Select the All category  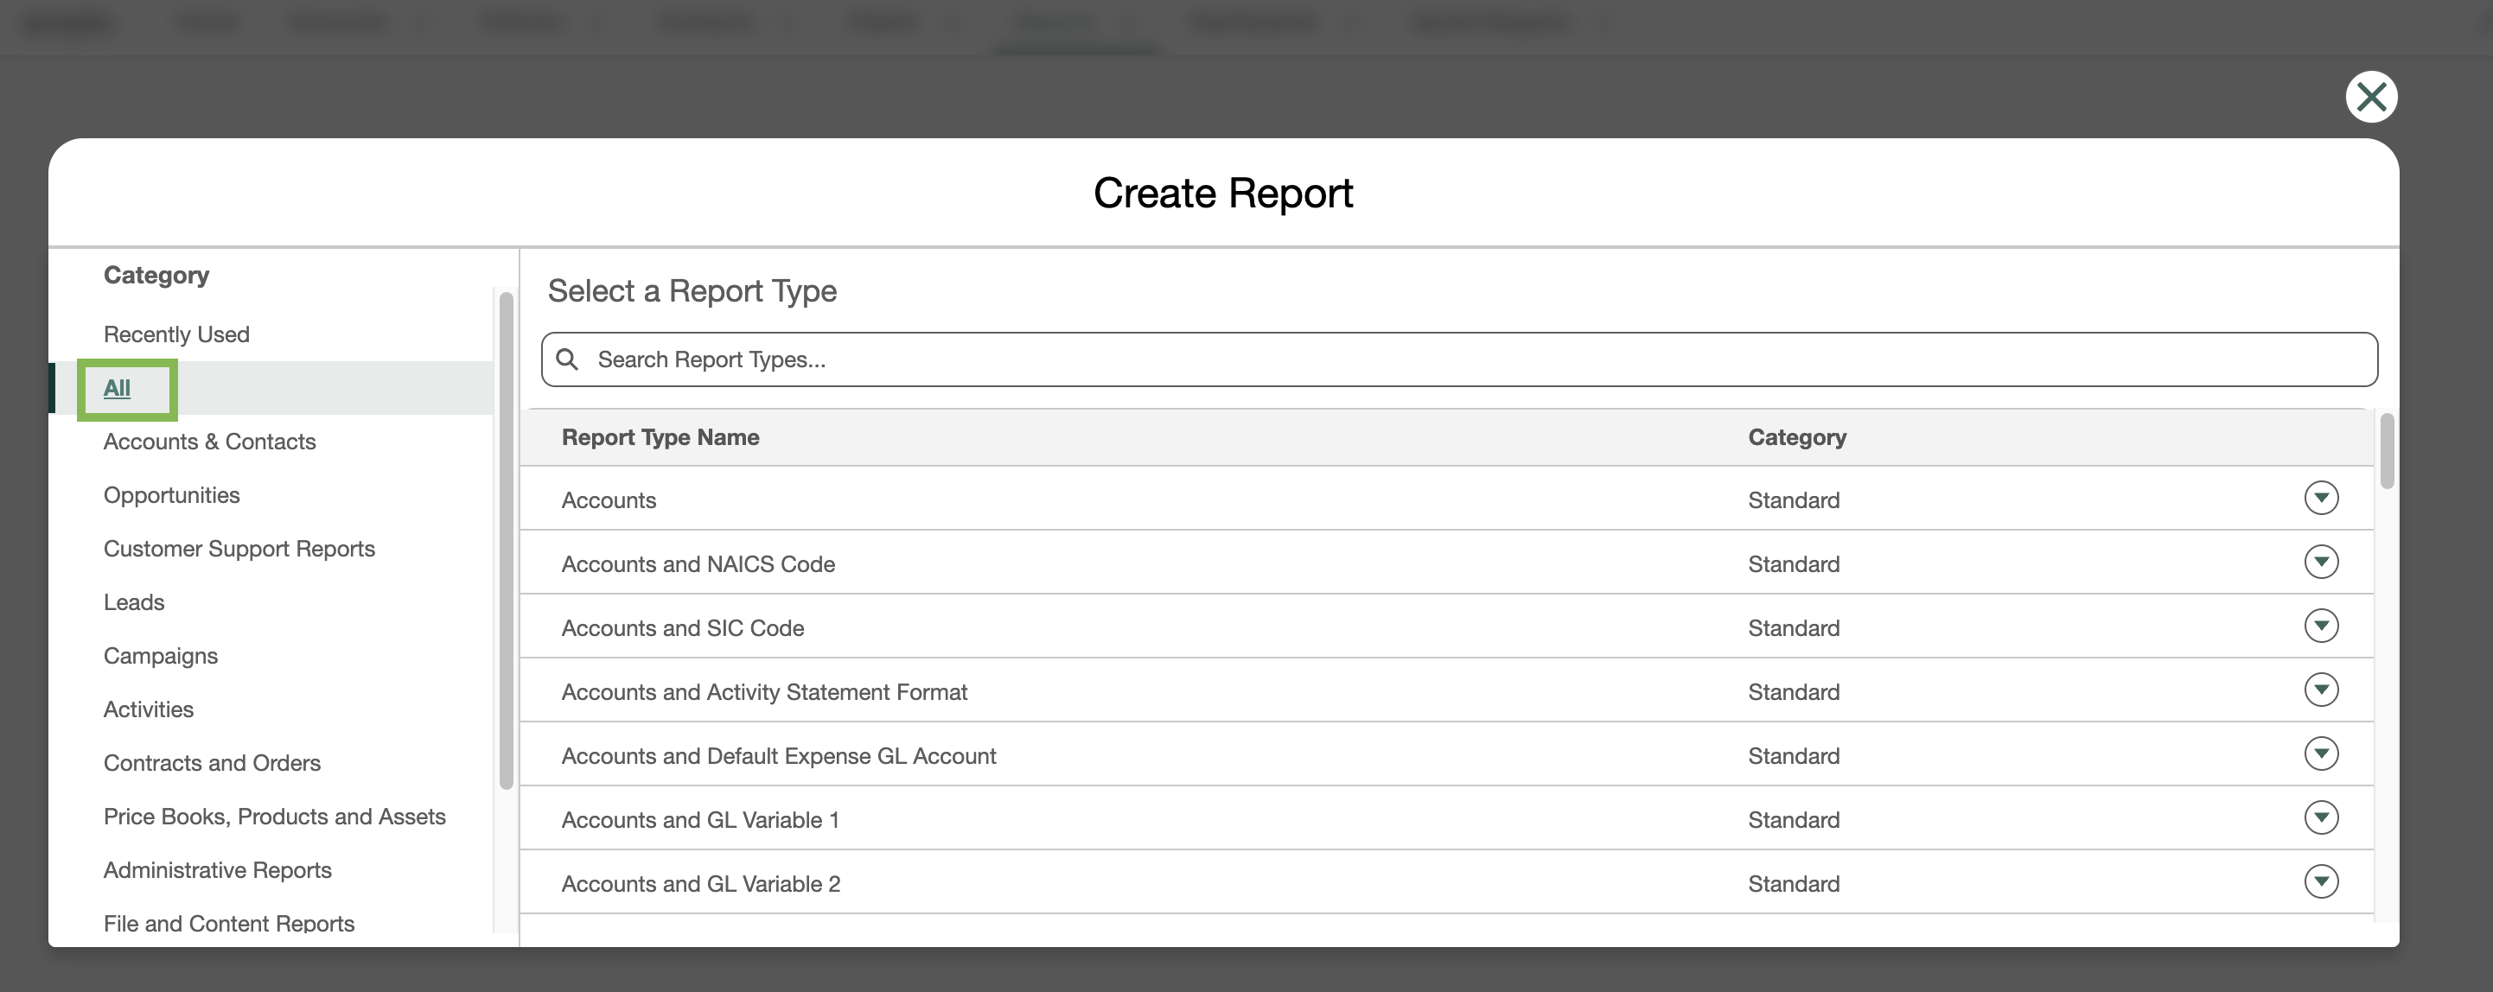[x=116, y=388]
